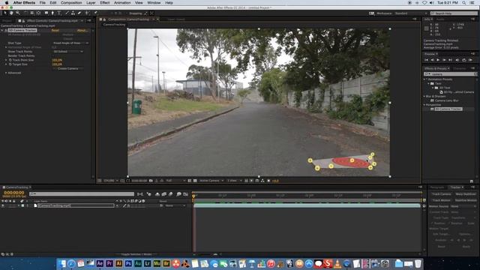Viewport: 480px width, 270px height.
Task: Click the Create Camera button
Action: pyautogui.click(x=68, y=69)
